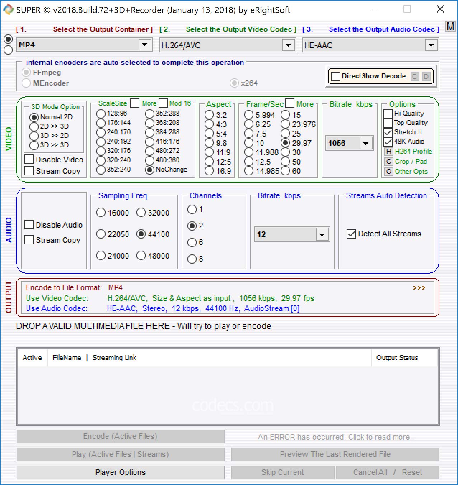Select 4:3 aspect ratio

pyautogui.click(x=209, y=124)
